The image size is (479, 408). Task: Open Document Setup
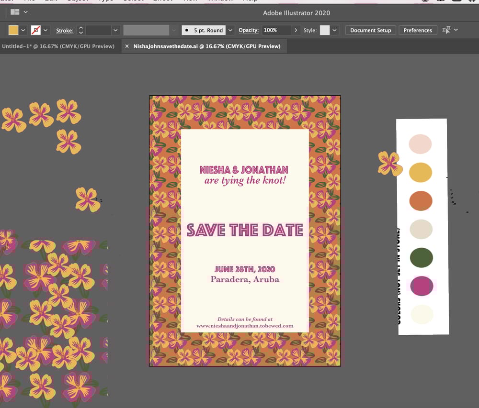(371, 30)
